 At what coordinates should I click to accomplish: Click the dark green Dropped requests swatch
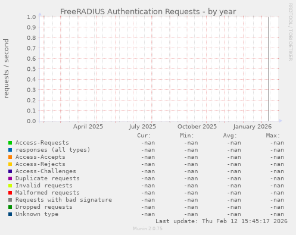click(x=10, y=207)
